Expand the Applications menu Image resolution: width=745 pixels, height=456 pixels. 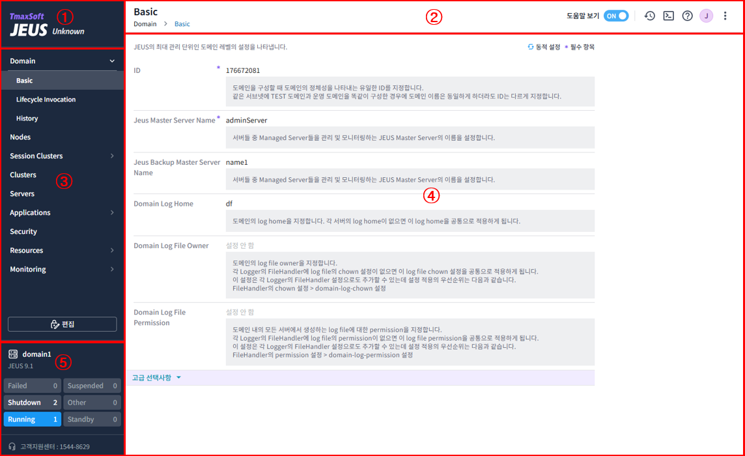coord(112,213)
